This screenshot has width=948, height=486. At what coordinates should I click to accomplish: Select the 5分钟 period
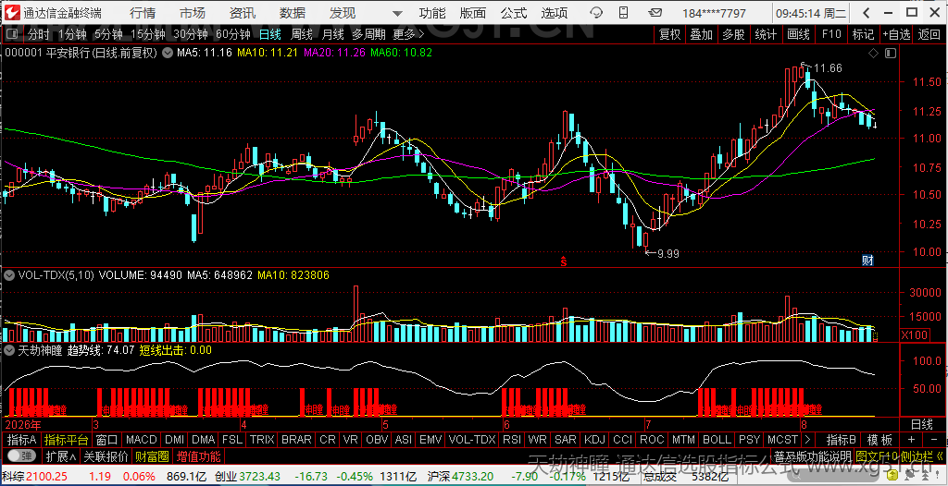pos(109,34)
